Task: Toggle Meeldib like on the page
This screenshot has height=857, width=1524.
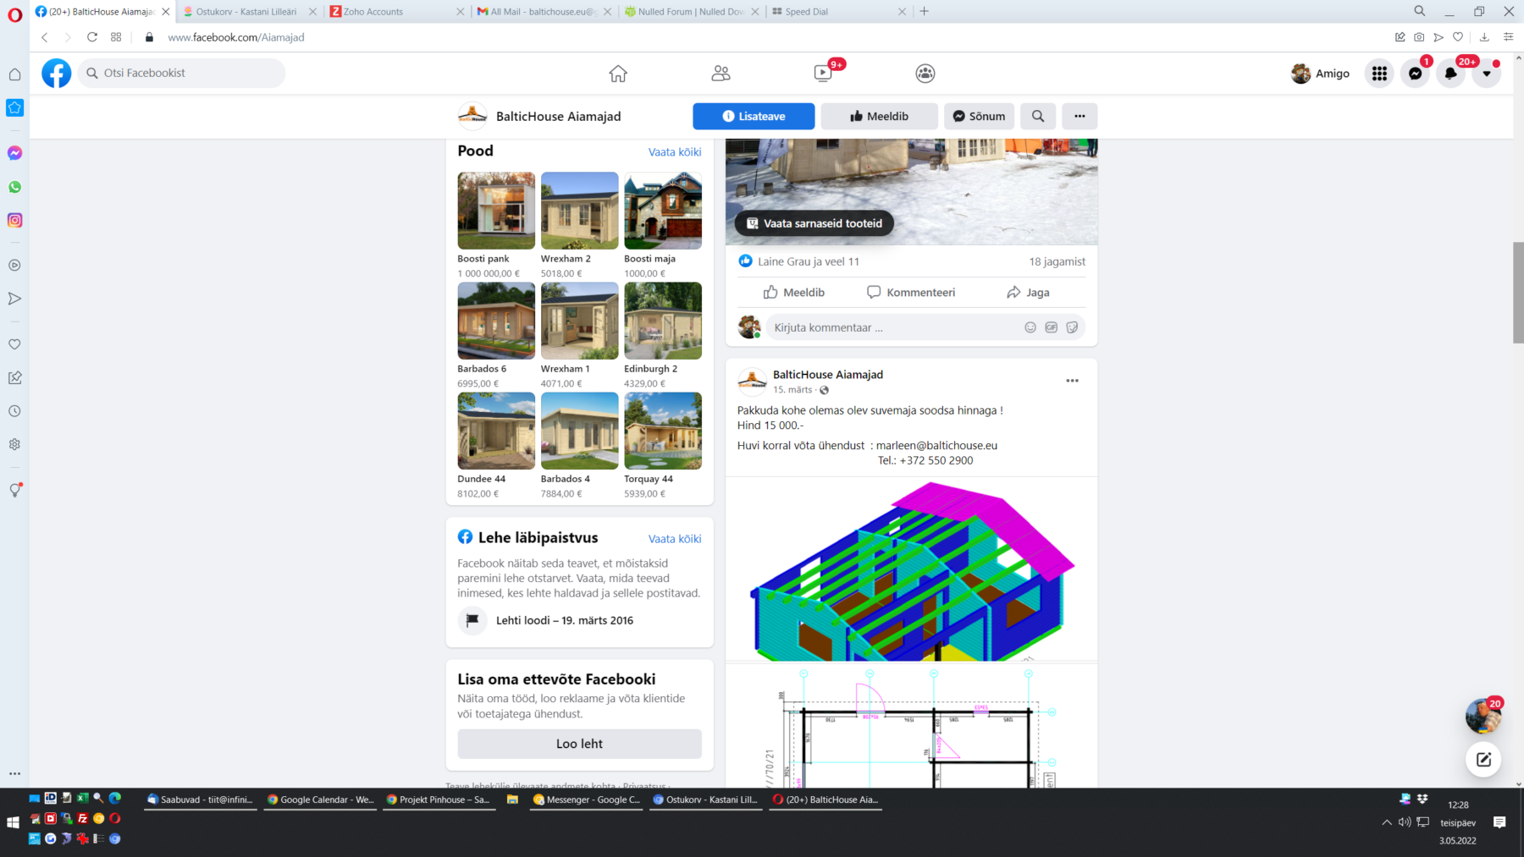Action: pyautogui.click(x=879, y=117)
